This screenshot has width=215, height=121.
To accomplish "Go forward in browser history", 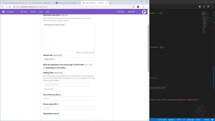I will pyautogui.click(x=6, y=7).
